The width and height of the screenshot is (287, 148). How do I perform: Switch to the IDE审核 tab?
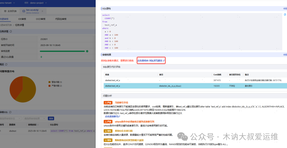(22, 19)
